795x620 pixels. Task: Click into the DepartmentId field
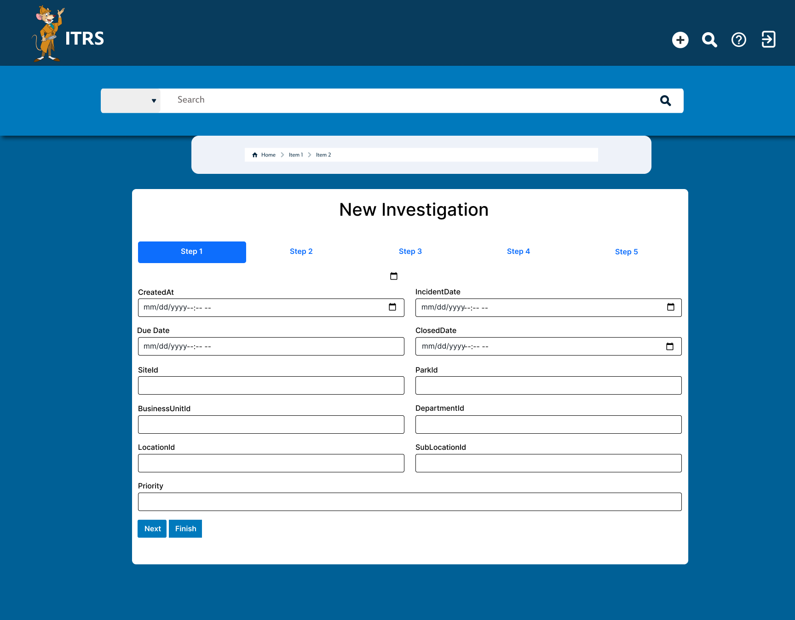click(548, 425)
